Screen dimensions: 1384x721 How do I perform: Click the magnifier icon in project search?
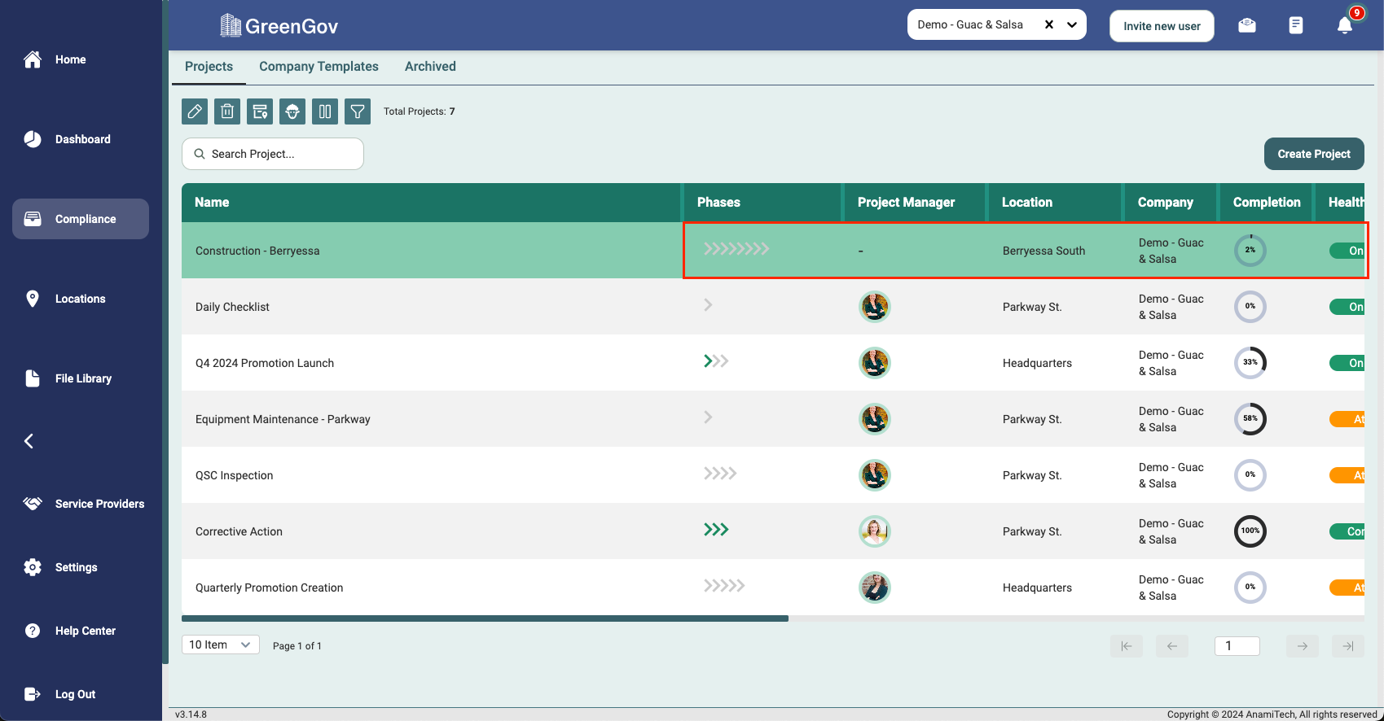(x=199, y=154)
